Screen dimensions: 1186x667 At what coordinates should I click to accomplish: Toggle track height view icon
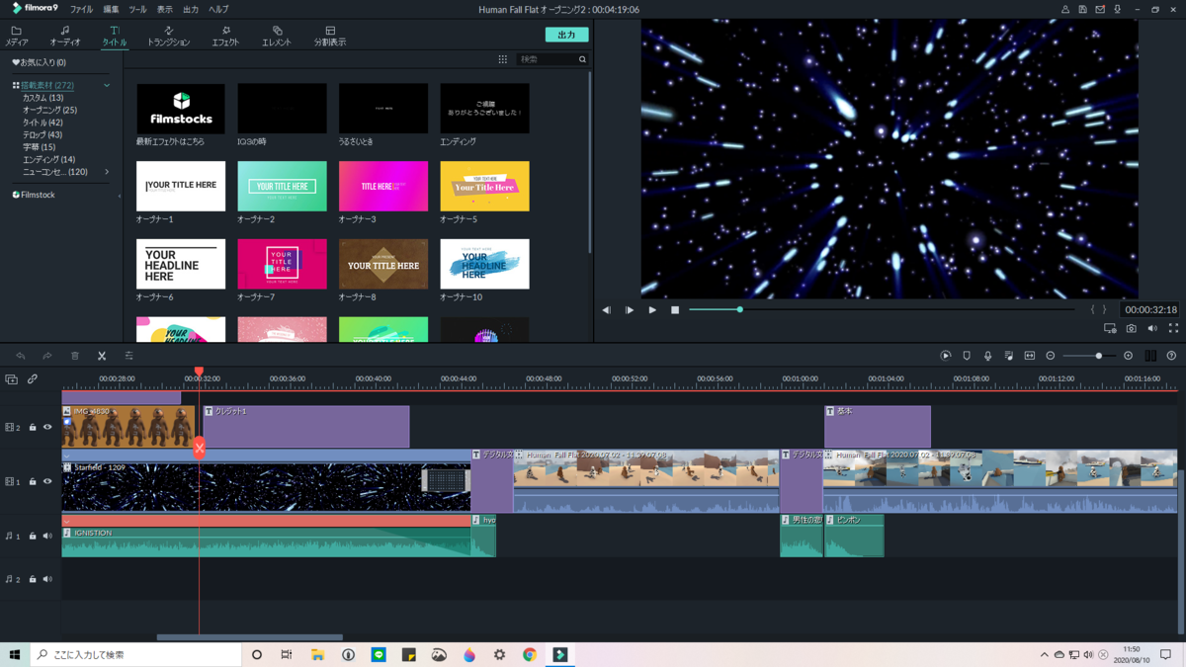(x=1150, y=356)
